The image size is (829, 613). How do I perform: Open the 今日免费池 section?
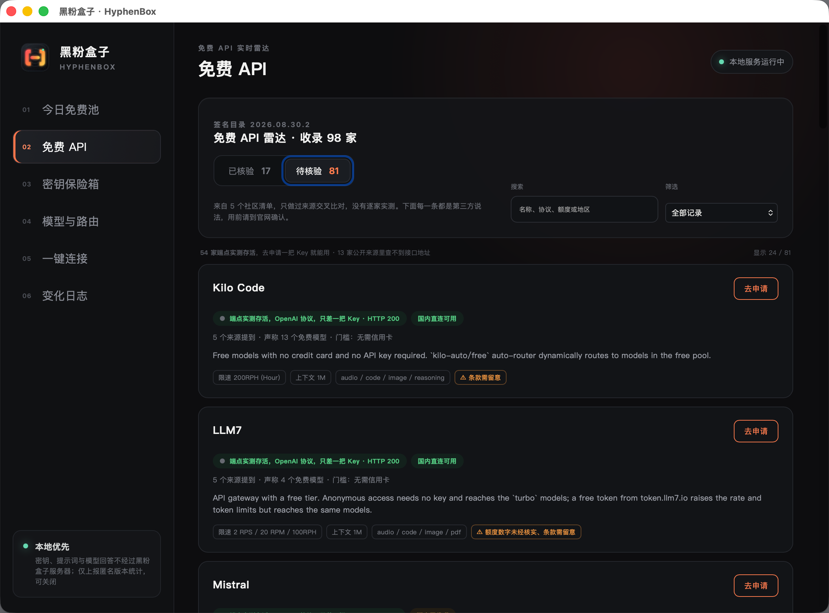point(87,110)
